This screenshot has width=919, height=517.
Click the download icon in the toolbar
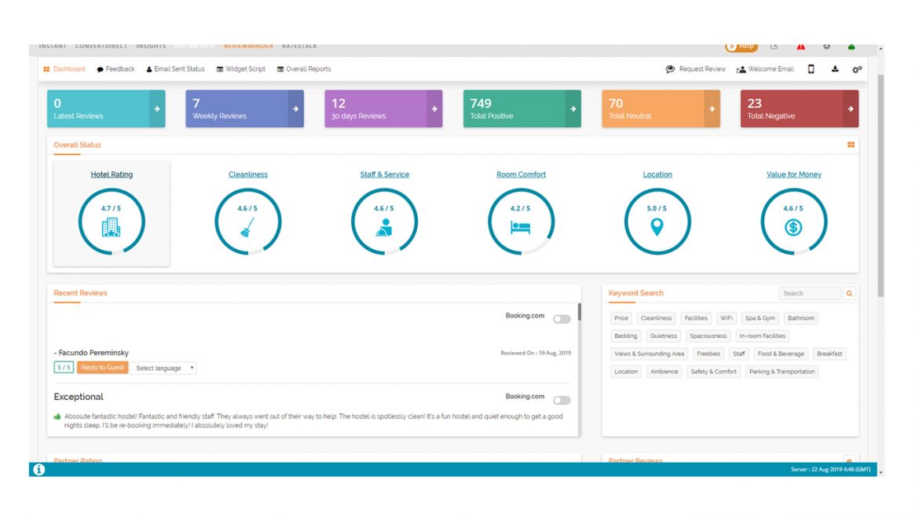[835, 69]
